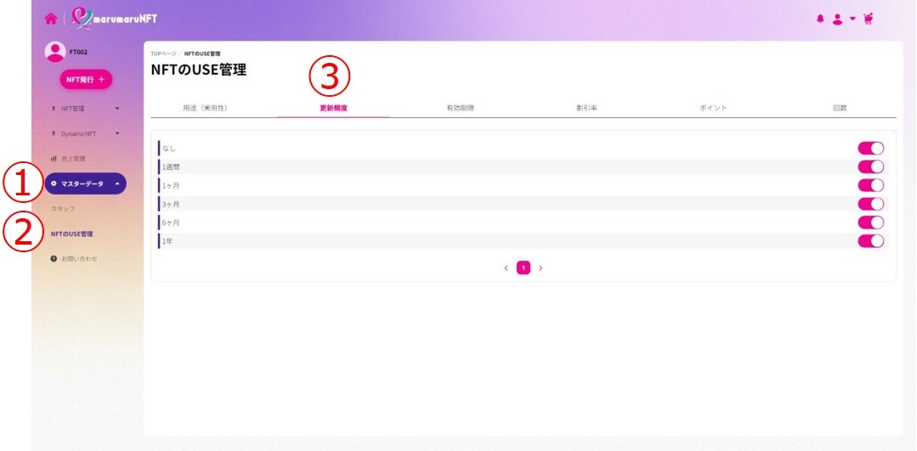Open スタッフ in the sidebar

tap(63, 209)
